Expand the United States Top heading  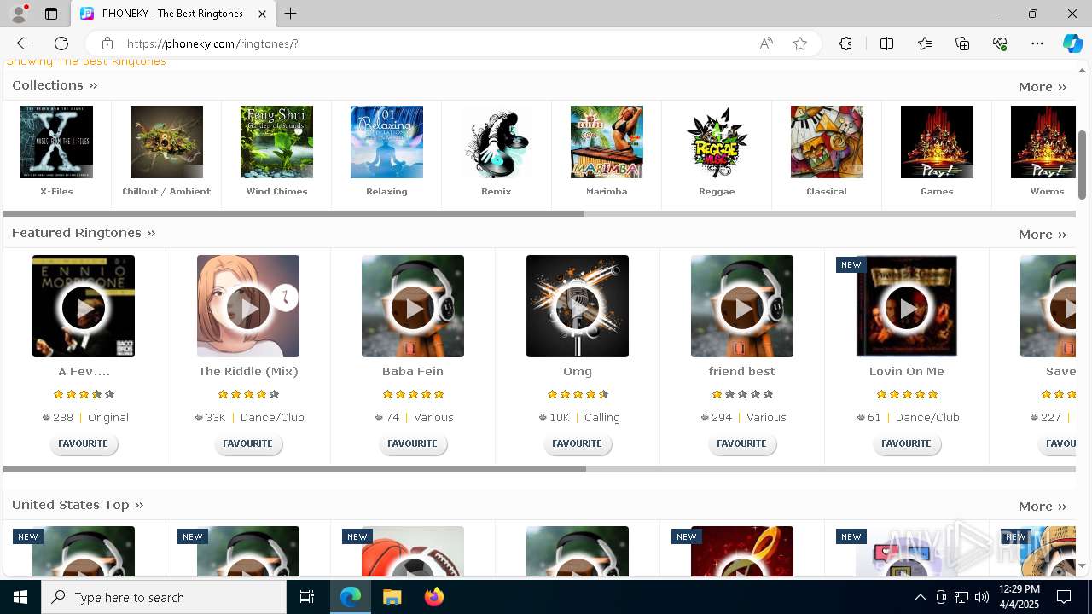(x=78, y=505)
